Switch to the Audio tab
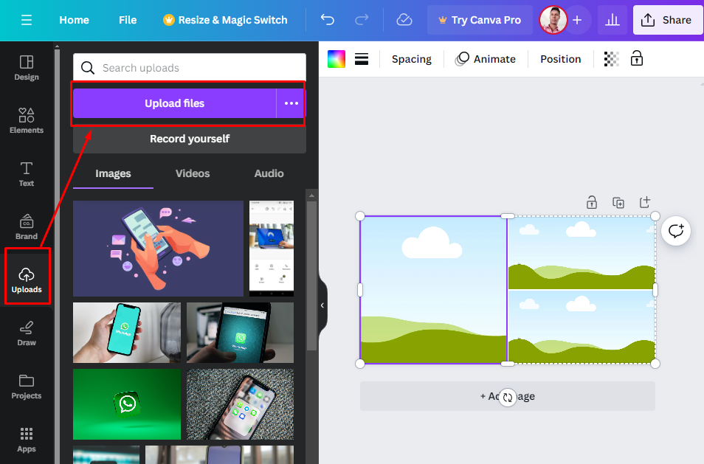Screen dimensions: 704x464 [269, 173]
